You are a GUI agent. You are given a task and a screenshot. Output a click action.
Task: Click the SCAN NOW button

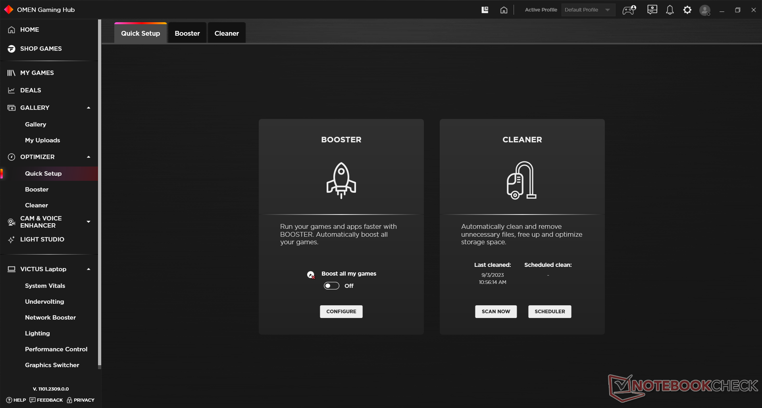click(x=496, y=312)
